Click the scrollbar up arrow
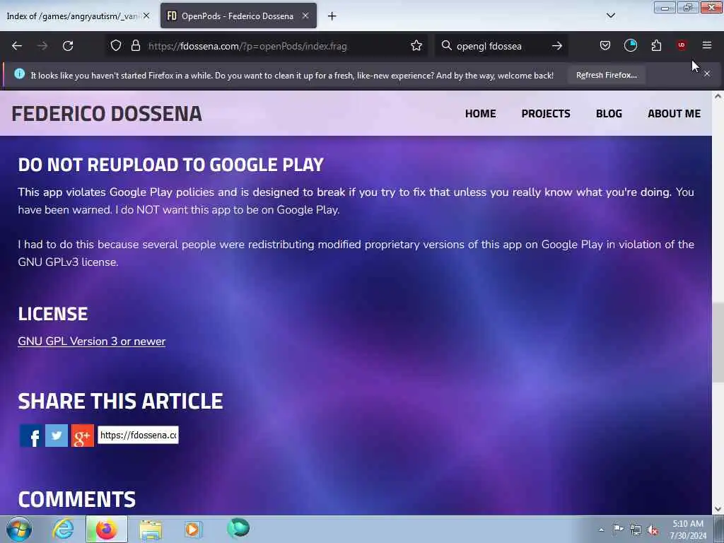The width and height of the screenshot is (724, 543). click(x=718, y=96)
